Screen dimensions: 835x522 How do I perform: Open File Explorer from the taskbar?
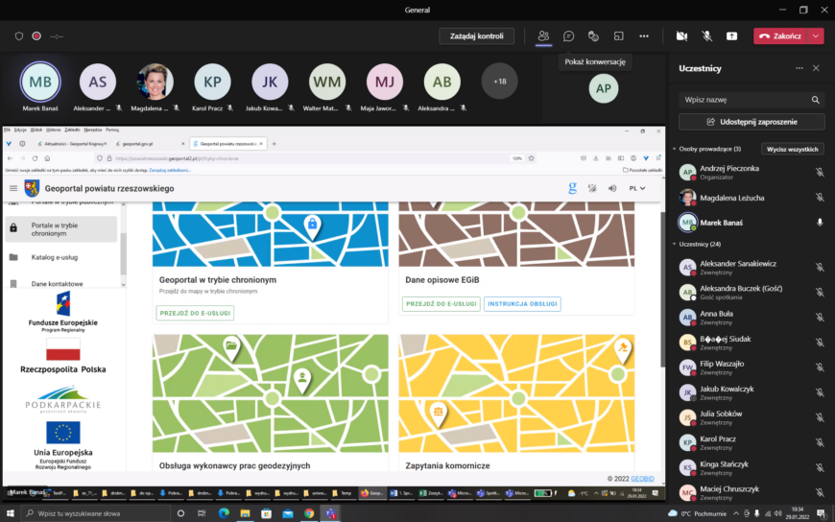(x=245, y=513)
